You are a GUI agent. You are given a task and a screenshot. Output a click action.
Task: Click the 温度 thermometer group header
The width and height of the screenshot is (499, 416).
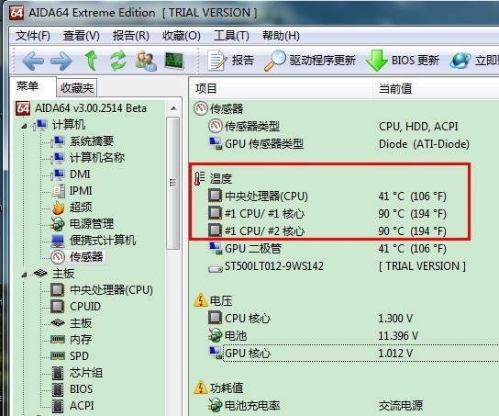coord(213,179)
